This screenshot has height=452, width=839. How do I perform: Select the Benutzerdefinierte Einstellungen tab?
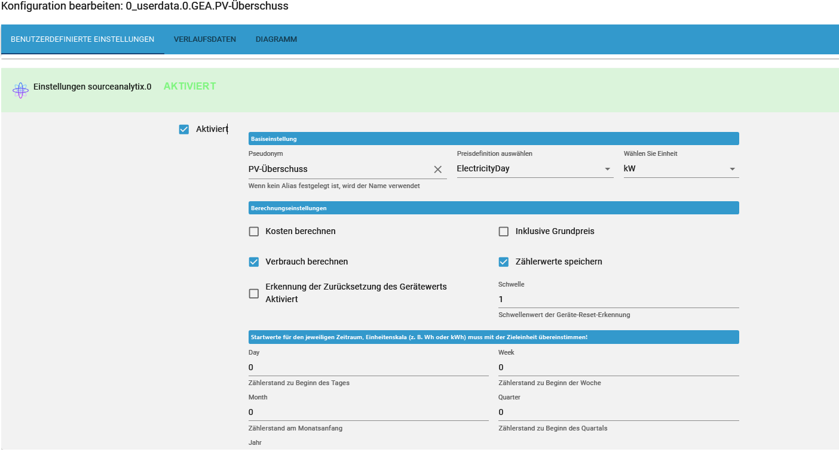82,39
